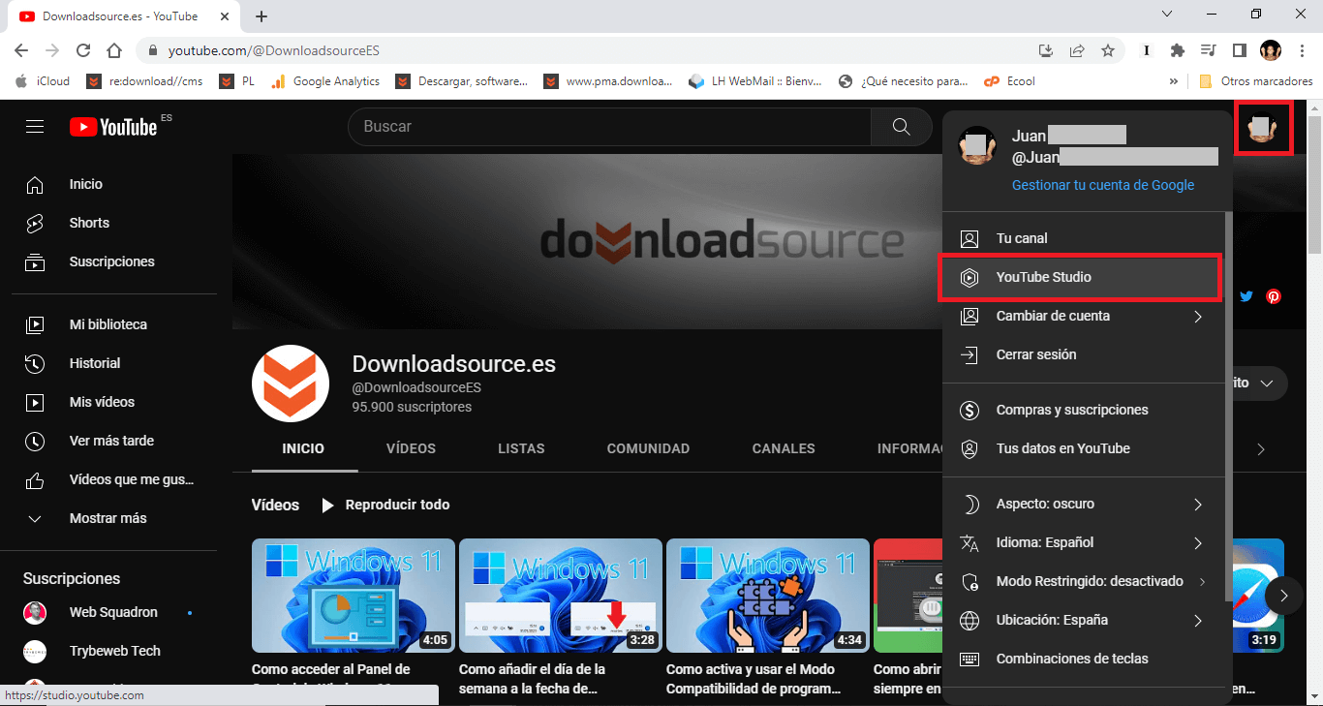Open Web Squadron subscription channel

[x=114, y=612]
